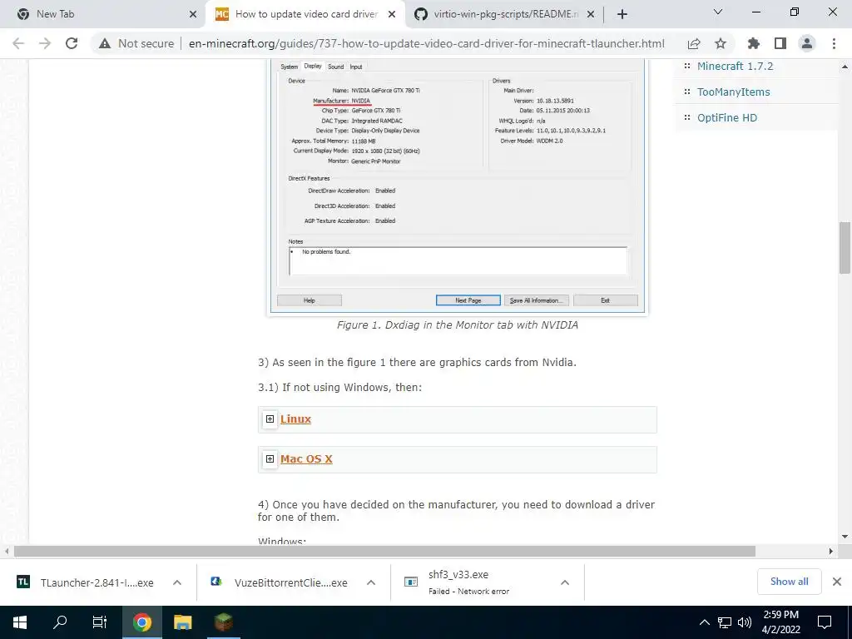The width and height of the screenshot is (852, 639).
Task: Expand options for shf3_v33.exe download
Action: [x=565, y=582]
